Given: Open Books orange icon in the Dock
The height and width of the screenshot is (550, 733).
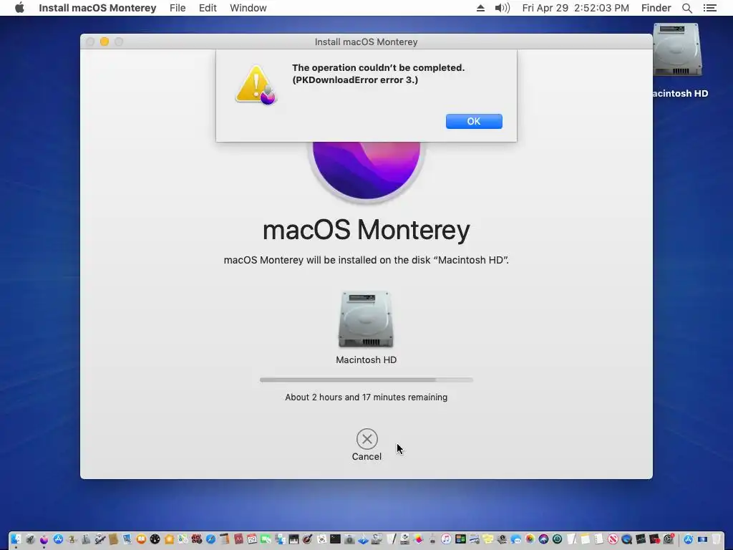Looking at the screenshot, I should (x=141, y=539).
